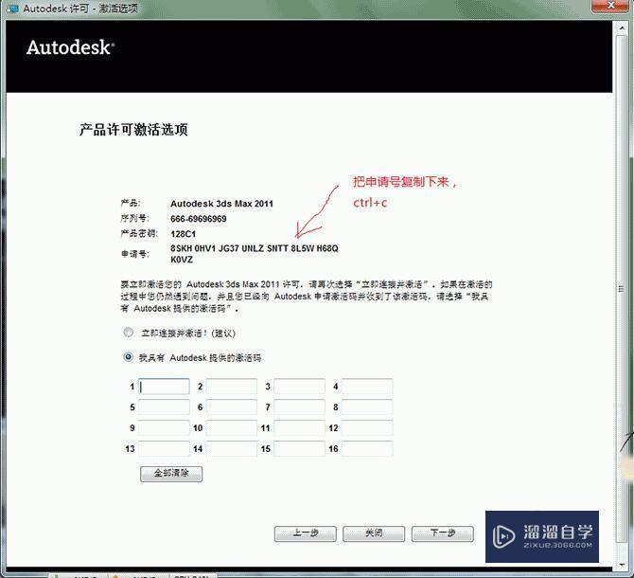Click activation code input field 9
Image resolution: width=634 pixels, height=578 pixels.
[164, 428]
